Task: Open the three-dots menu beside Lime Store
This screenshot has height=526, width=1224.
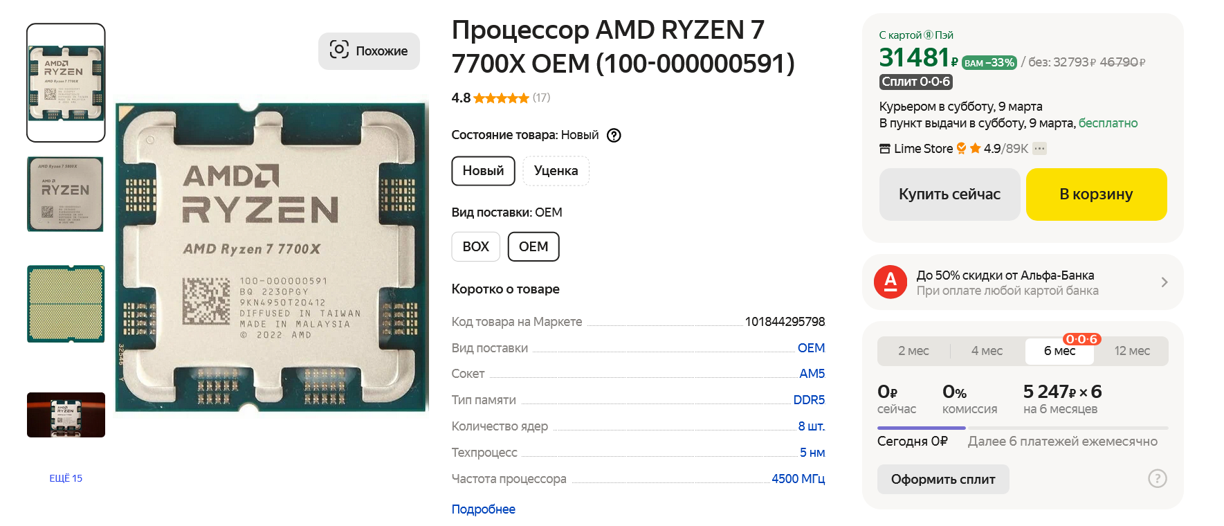Action: [1039, 148]
